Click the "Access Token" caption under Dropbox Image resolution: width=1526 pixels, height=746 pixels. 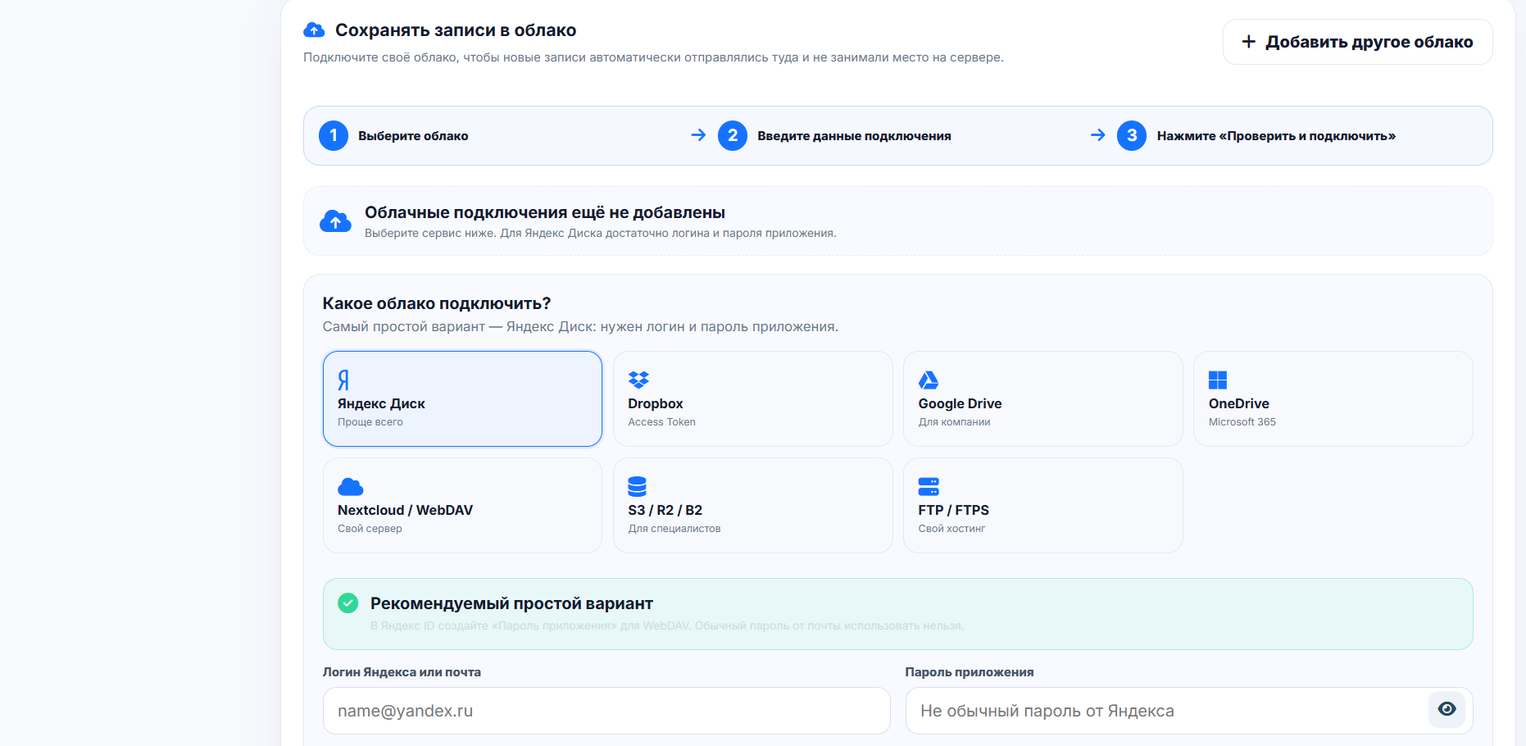(x=661, y=422)
